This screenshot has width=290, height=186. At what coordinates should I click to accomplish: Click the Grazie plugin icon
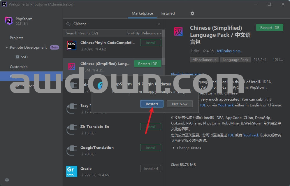[x=72, y=171]
